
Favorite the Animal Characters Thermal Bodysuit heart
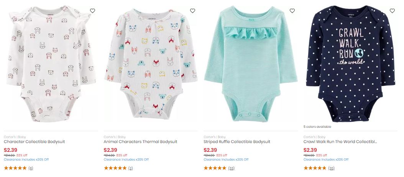[192, 11]
